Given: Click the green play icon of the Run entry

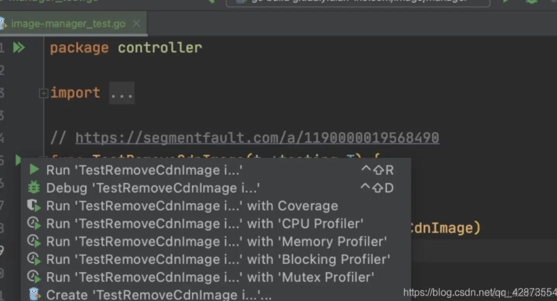Looking at the screenshot, I should (x=35, y=170).
